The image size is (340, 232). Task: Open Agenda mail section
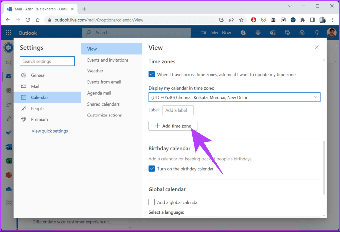pyautogui.click(x=112, y=93)
